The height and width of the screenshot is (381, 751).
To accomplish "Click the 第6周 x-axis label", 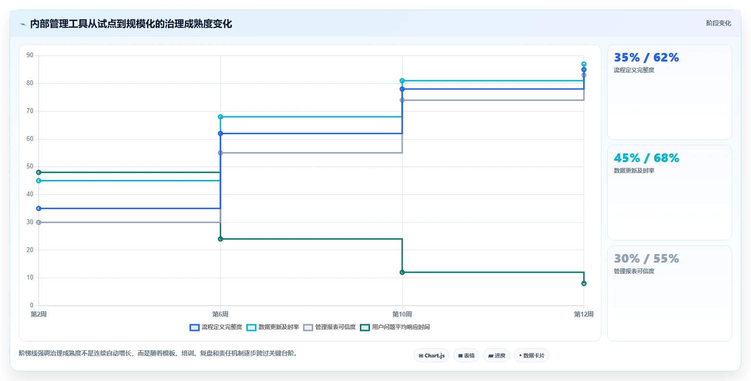I will (220, 314).
